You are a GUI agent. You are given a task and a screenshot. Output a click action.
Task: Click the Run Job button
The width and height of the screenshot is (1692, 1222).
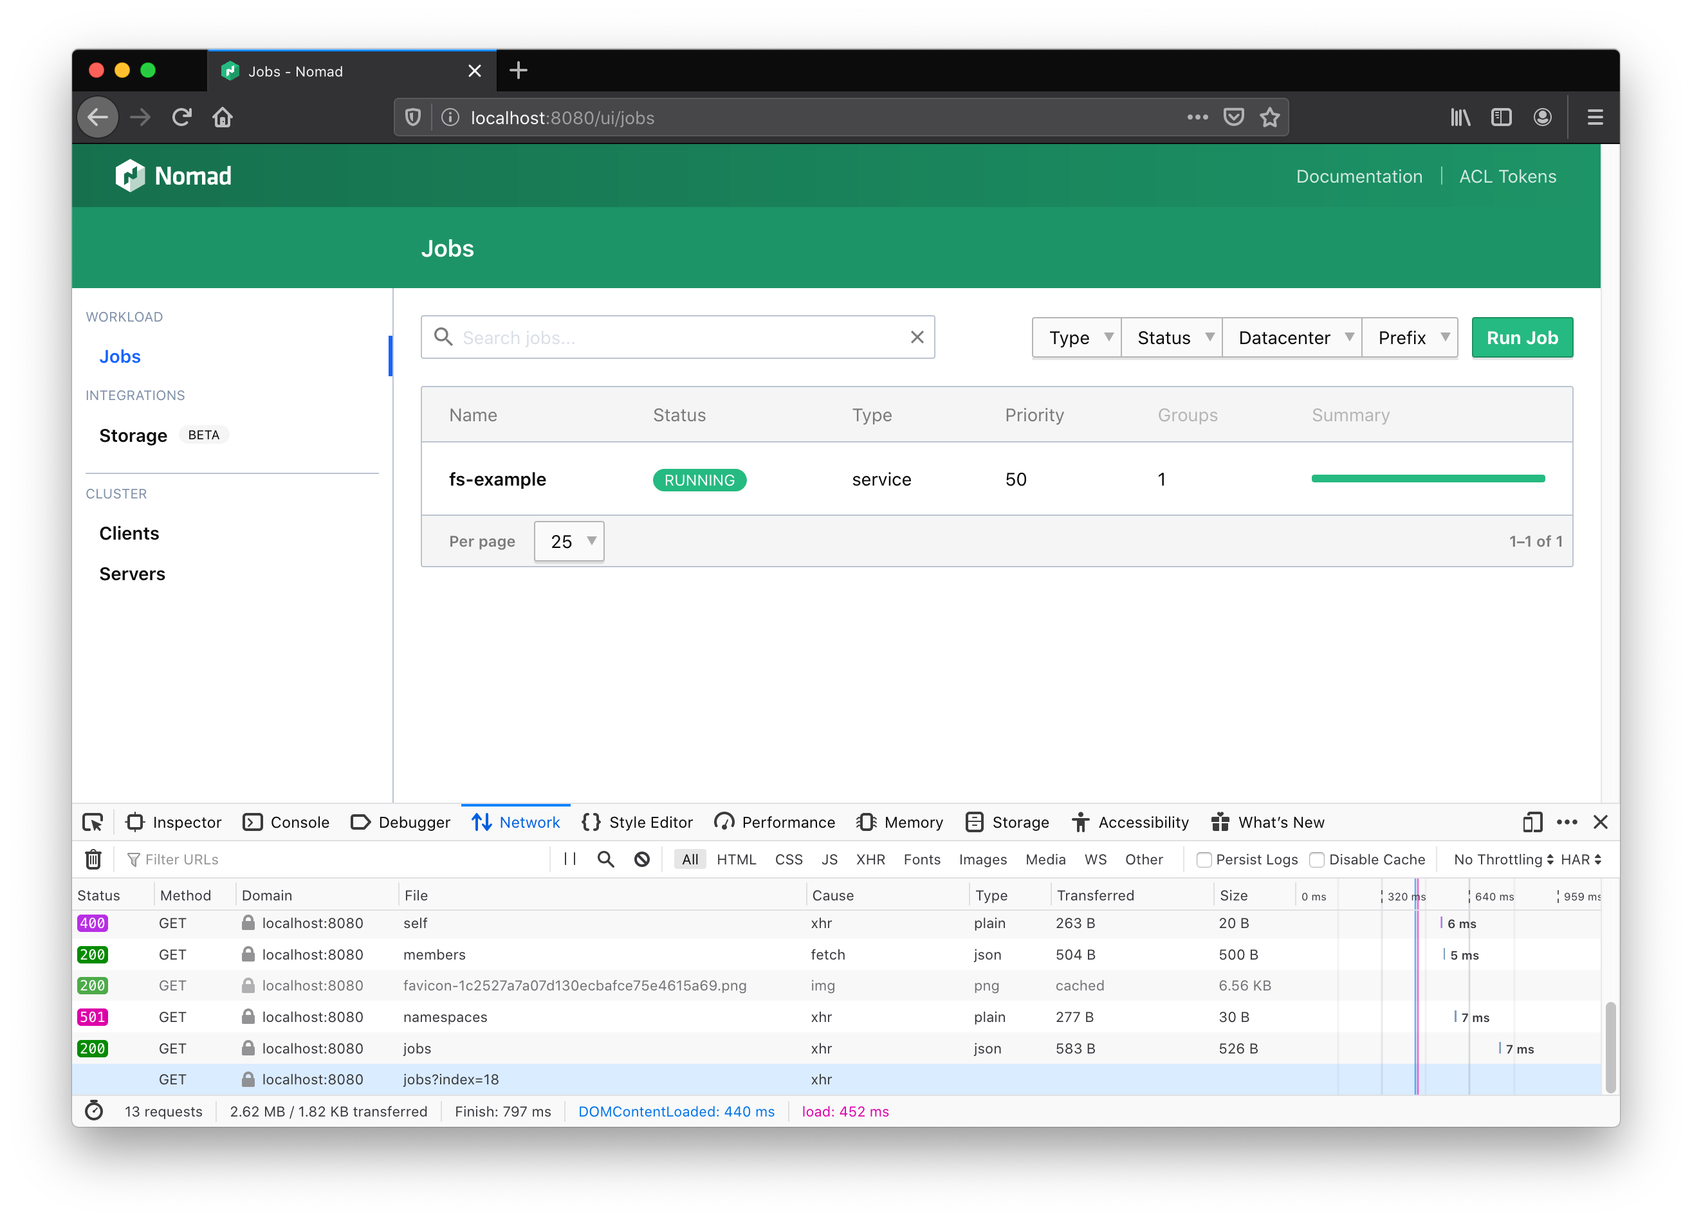[1522, 338]
